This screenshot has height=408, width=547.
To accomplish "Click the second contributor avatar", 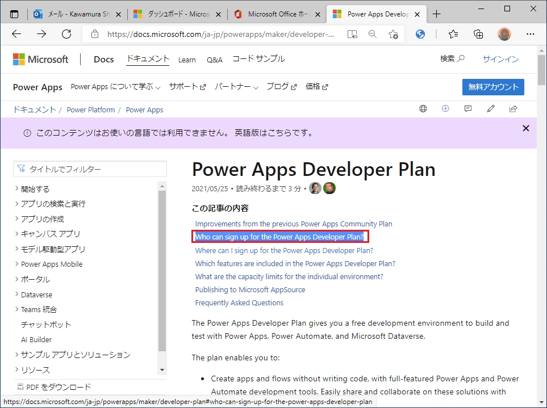I will tap(329, 188).
